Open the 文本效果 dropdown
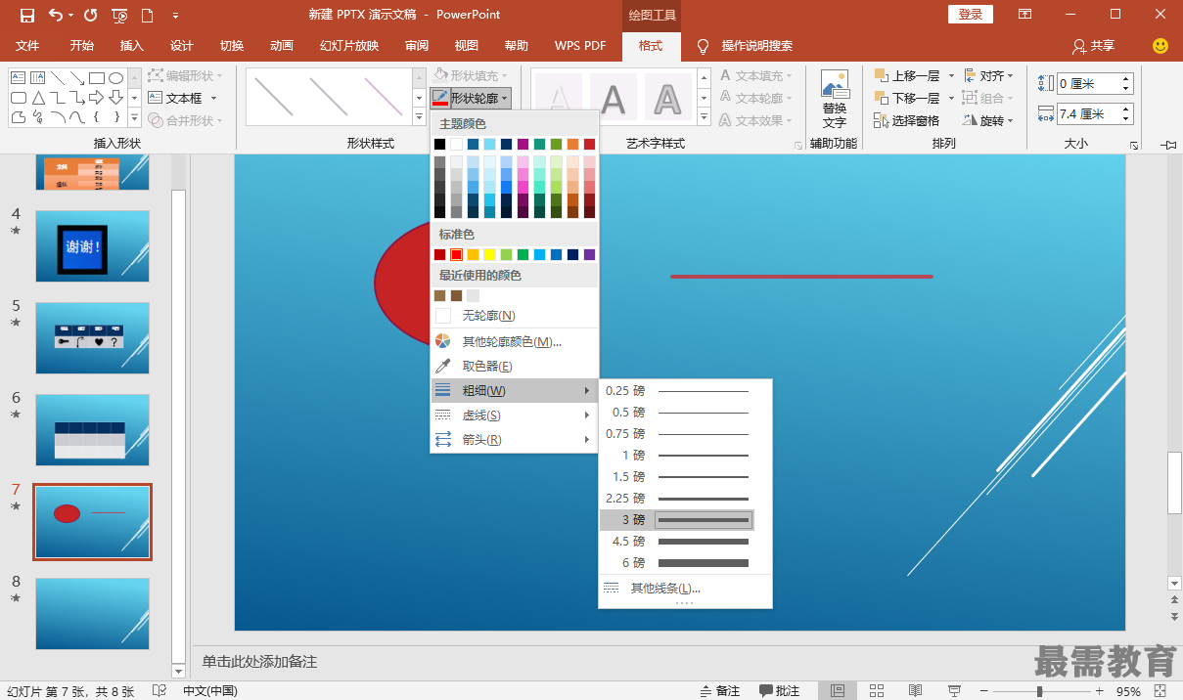 756,120
